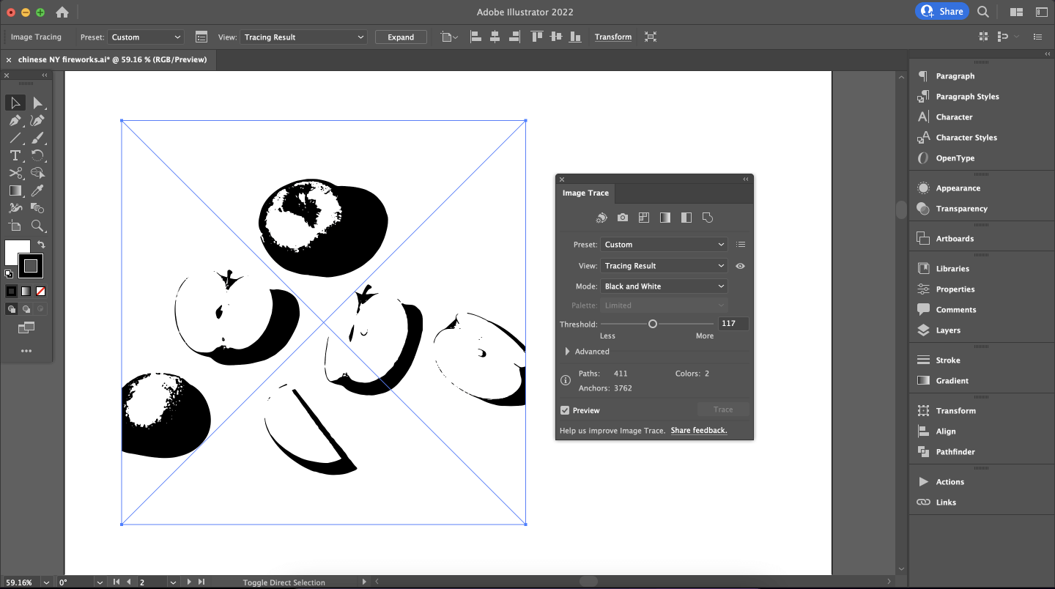1055x589 pixels.
Task: Click the Isolate Selected Object icon
Action: click(651, 37)
